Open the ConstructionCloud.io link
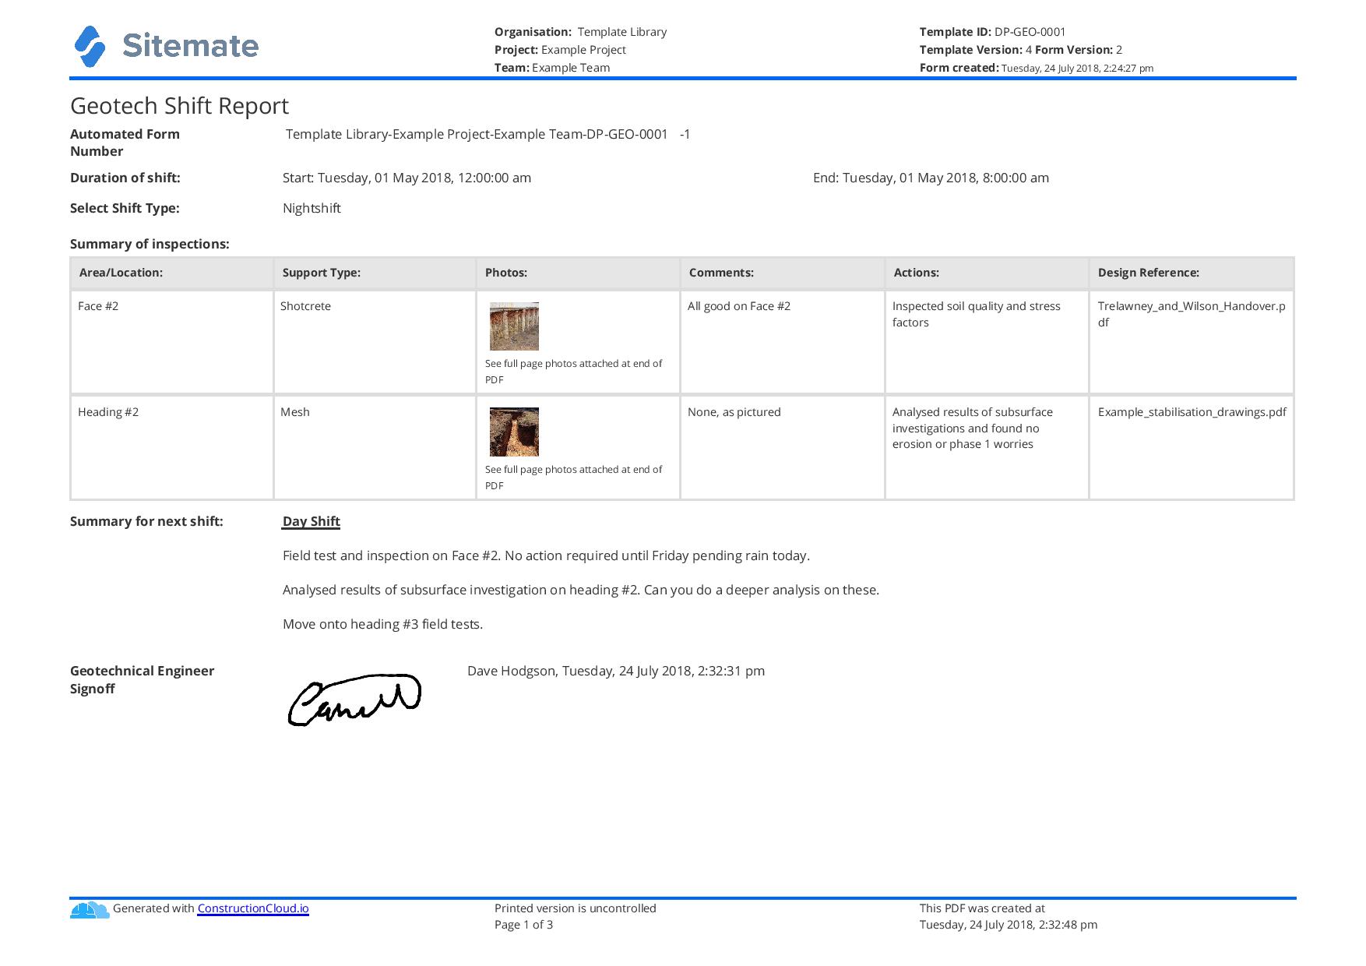The width and height of the screenshot is (1366, 966). click(x=253, y=908)
